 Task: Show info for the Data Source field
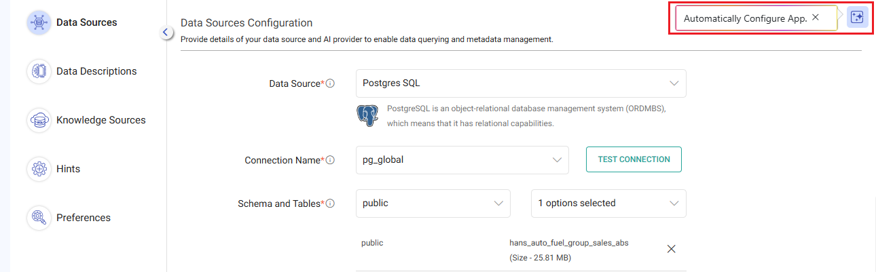coord(330,83)
